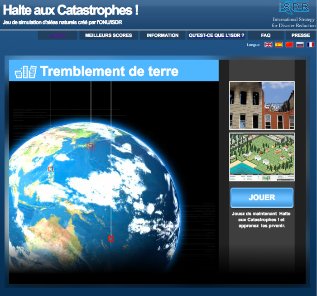The image size is (317, 296).
Task: Click the isometric game map screenshot thumbnail
Action: click(x=262, y=157)
